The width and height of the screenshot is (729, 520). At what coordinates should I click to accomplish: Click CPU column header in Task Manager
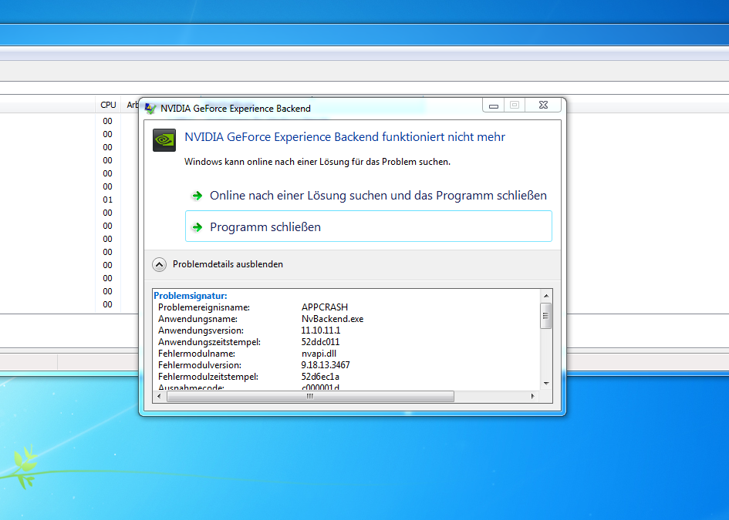[x=108, y=105]
